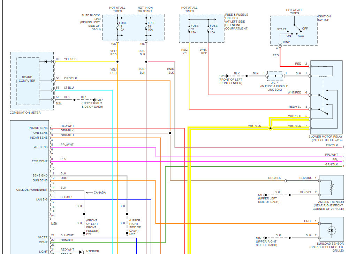Click the M9 ground symbol

click(x=265, y=195)
